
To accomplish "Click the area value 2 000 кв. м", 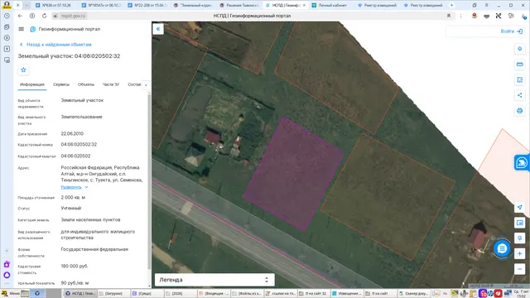I will point(73,197).
